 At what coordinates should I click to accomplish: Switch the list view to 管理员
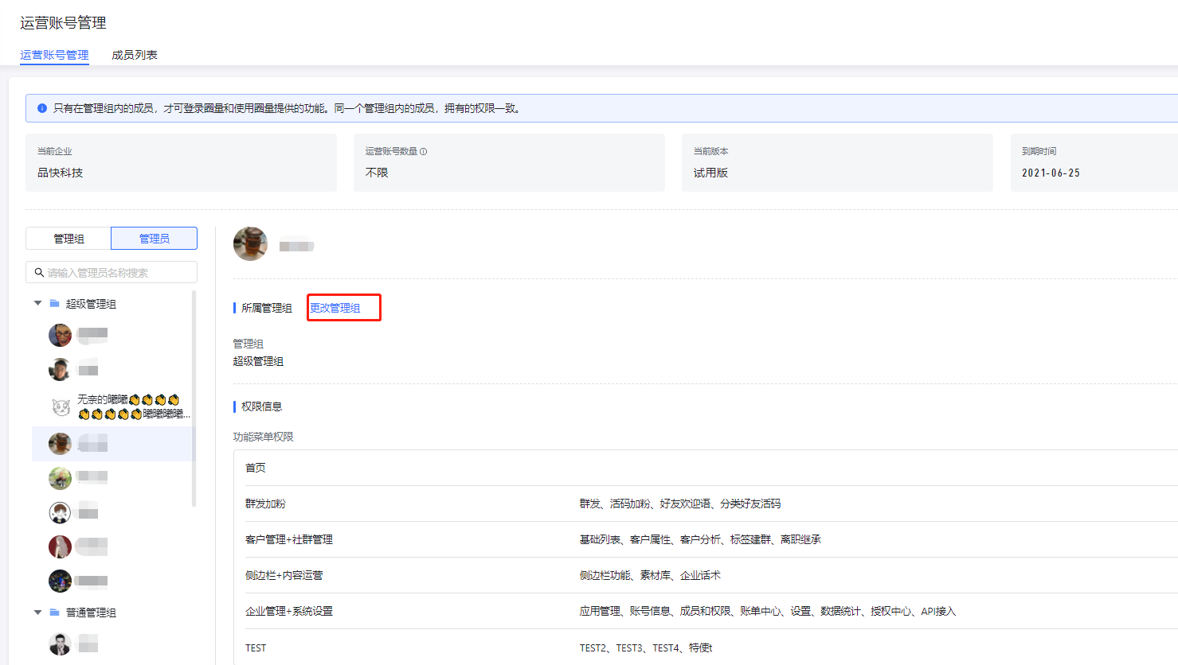coord(154,239)
